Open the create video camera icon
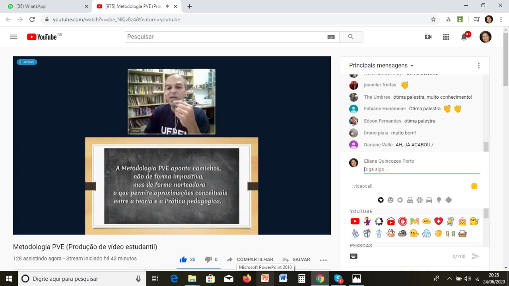Viewport: 509px width, 286px height. (x=428, y=37)
